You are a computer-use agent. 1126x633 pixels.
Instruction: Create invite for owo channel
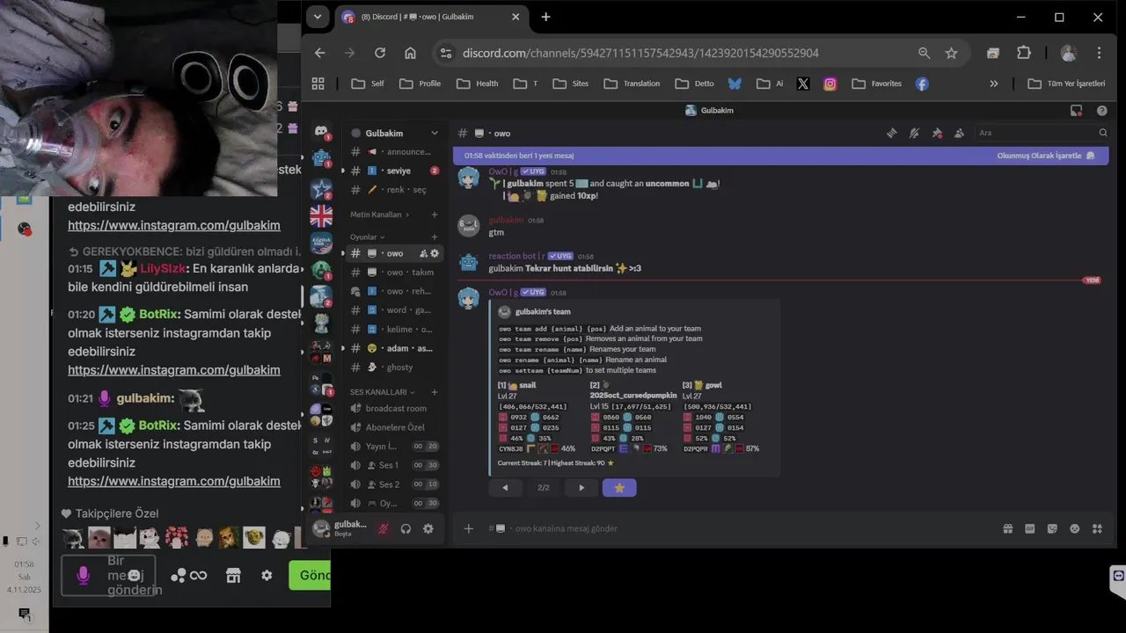pyautogui.click(x=423, y=253)
